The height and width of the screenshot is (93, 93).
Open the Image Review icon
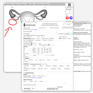coord(69,5)
